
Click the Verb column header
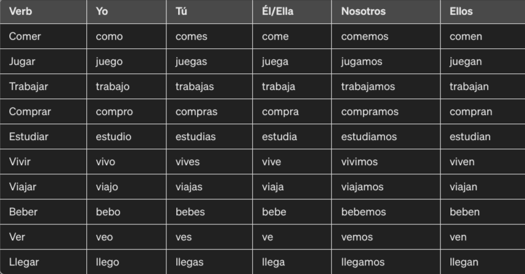pyautogui.click(x=20, y=12)
